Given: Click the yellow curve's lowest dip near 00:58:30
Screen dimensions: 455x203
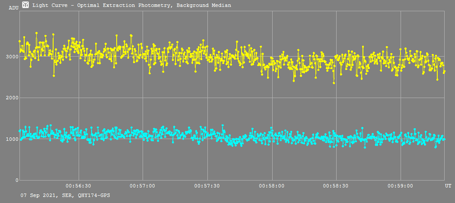Looking at the screenshot, I should 334,82.
